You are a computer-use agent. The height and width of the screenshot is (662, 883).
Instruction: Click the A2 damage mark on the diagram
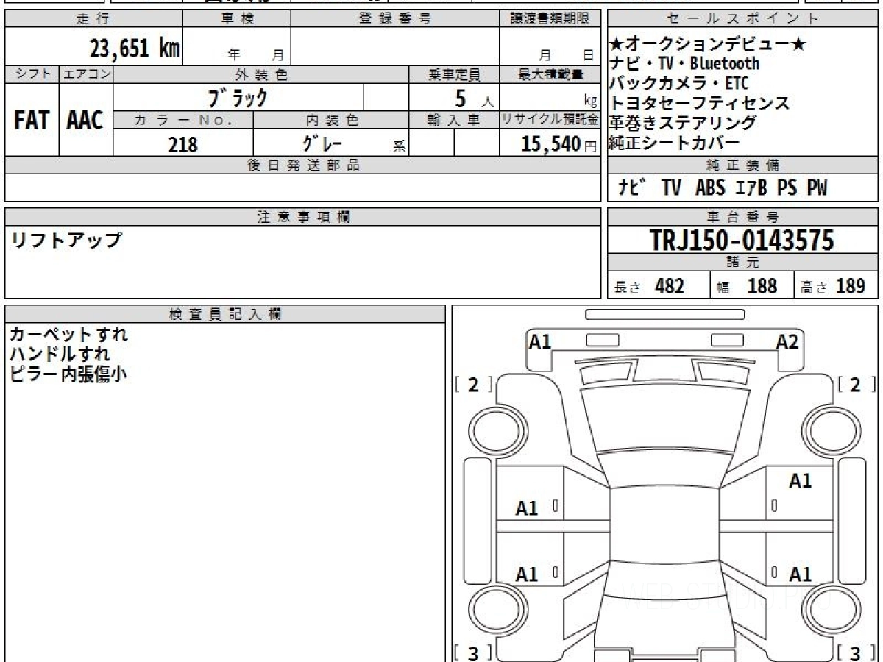point(787,341)
